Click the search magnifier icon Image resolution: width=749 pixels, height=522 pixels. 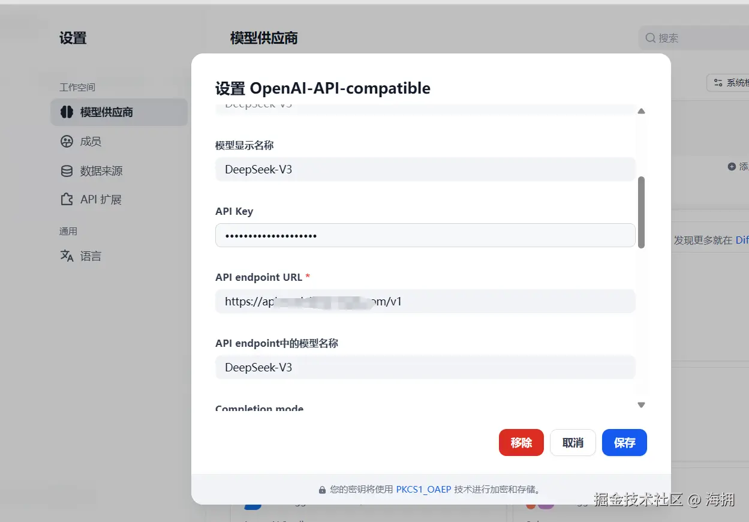tap(650, 38)
